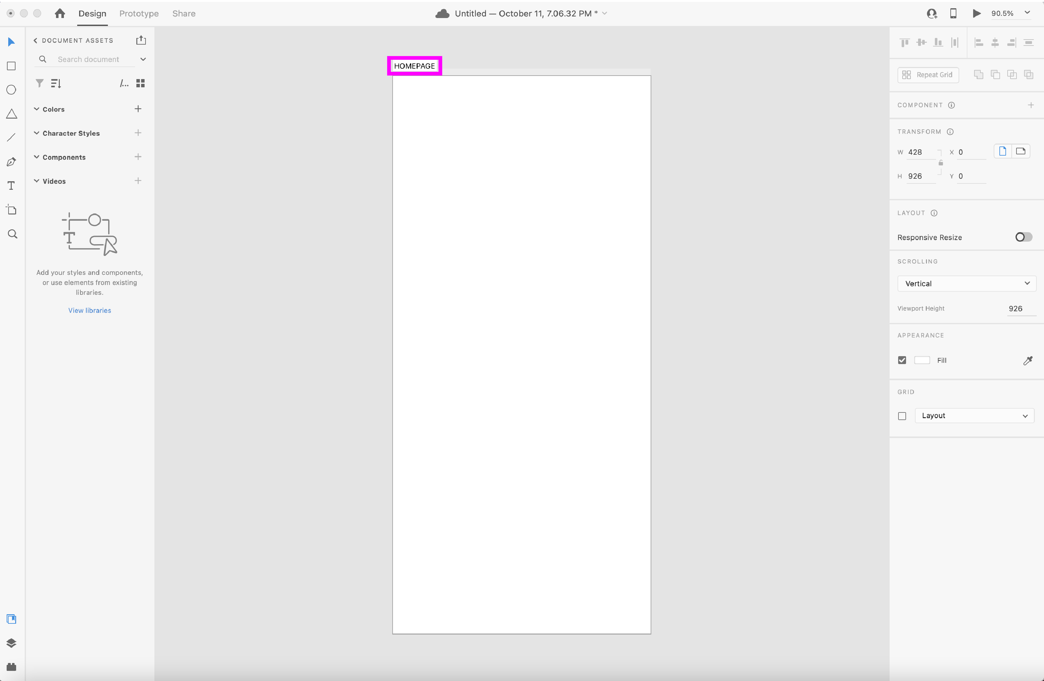Click the View libraries link

click(x=90, y=311)
